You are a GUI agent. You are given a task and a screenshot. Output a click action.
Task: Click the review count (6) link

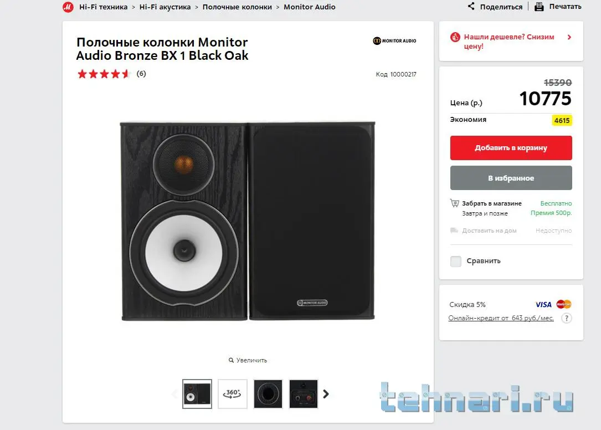click(141, 74)
